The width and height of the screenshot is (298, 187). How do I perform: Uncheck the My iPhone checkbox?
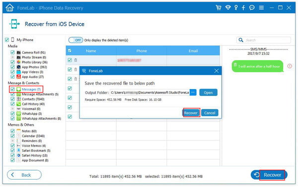pyautogui.click(x=7, y=40)
